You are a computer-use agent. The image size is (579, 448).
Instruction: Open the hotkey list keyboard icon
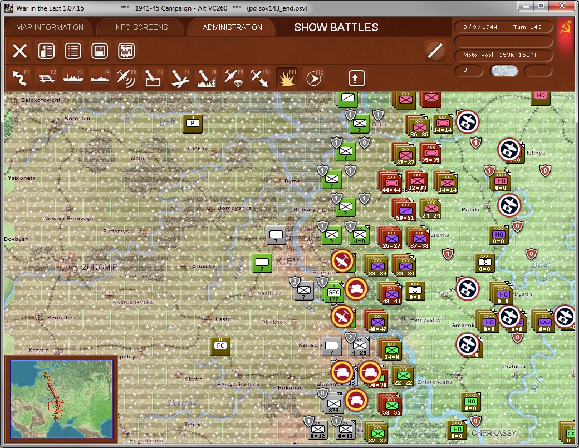[126, 51]
